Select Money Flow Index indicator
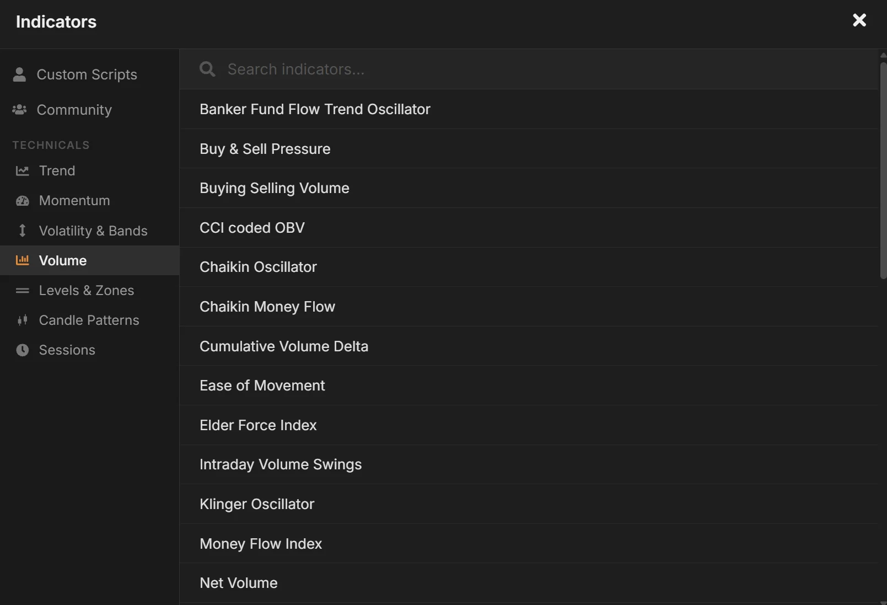 point(529,544)
